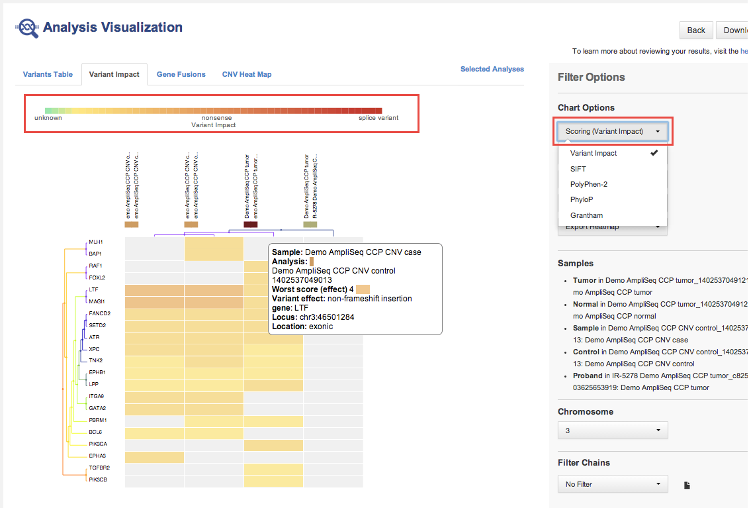The width and height of the screenshot is (749, 508).
Task: Open the Export Heatmap dropdown
Action: pos(613,228)
